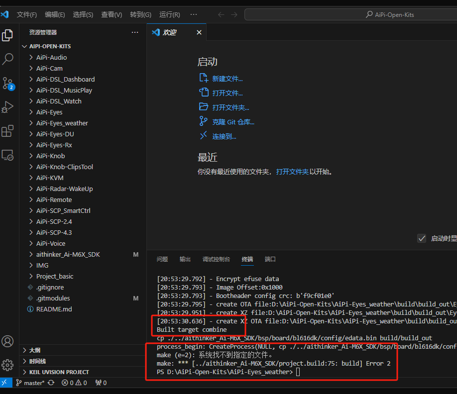Expand the AiPi-Cam folder
457x394 pixels.
(31, 69)
